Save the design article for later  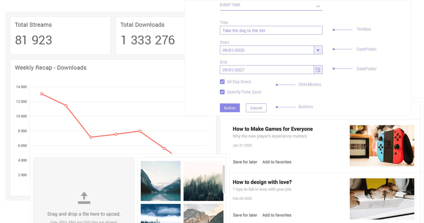(x=245, y=215)
